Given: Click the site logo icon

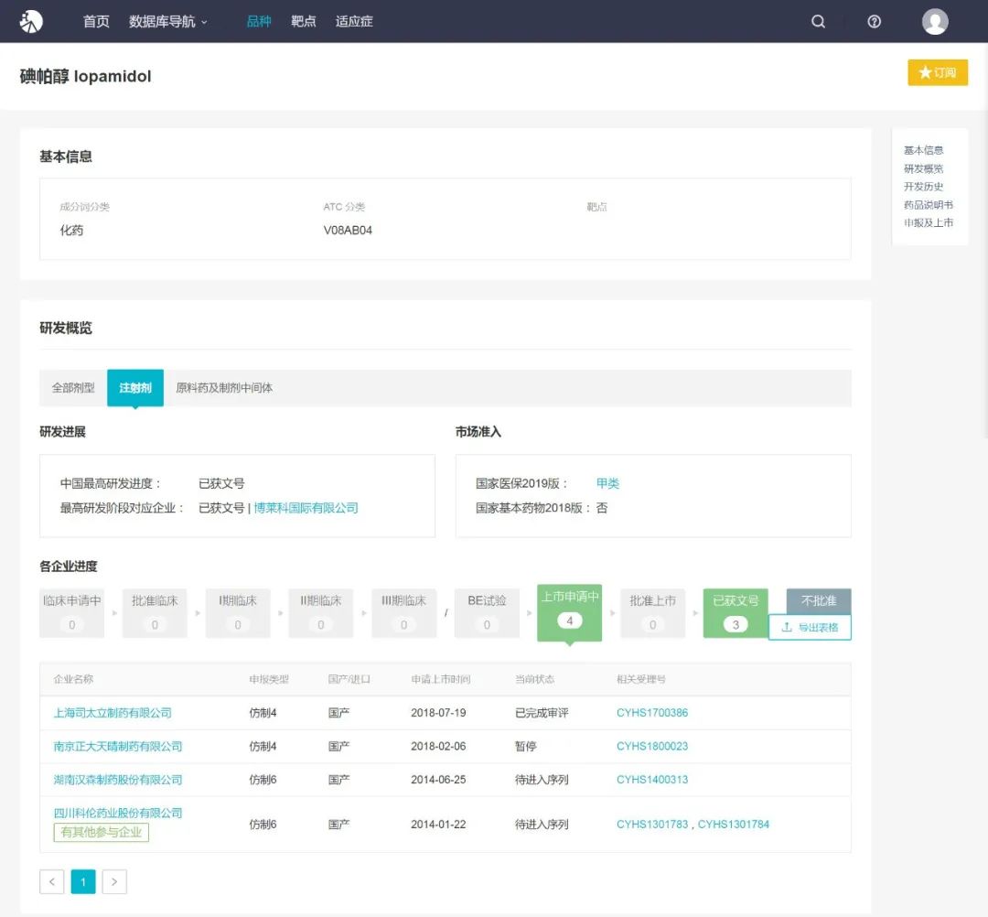Looking at the screenshot, I should (x=31, y=21).
